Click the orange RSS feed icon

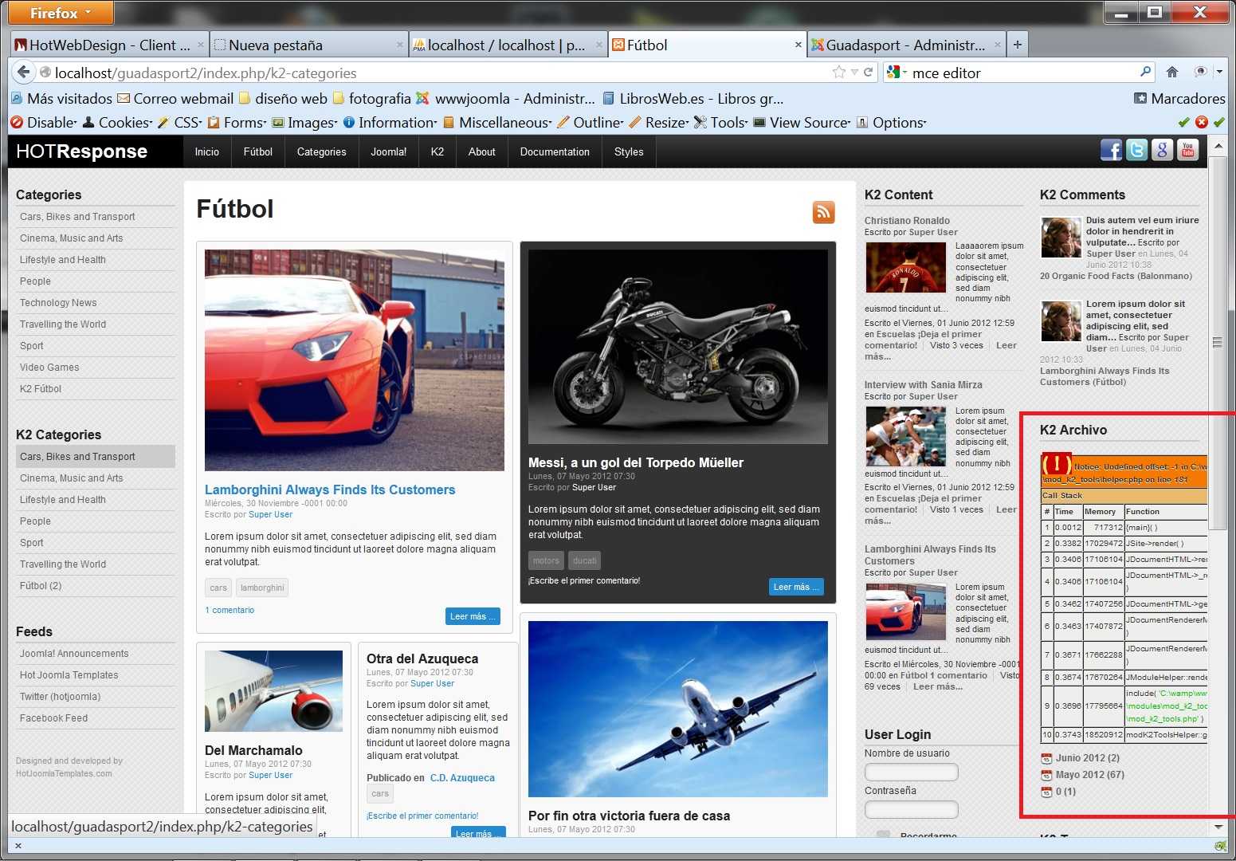click(823, 212)
